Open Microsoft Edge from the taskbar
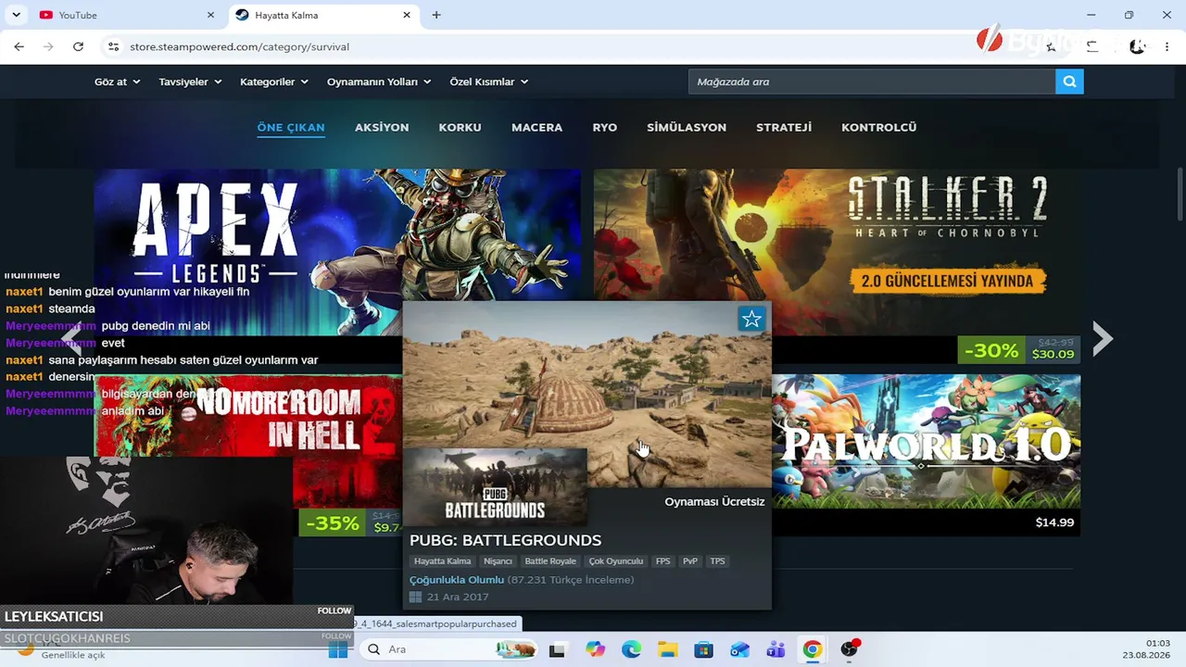 tap(631, 649)
